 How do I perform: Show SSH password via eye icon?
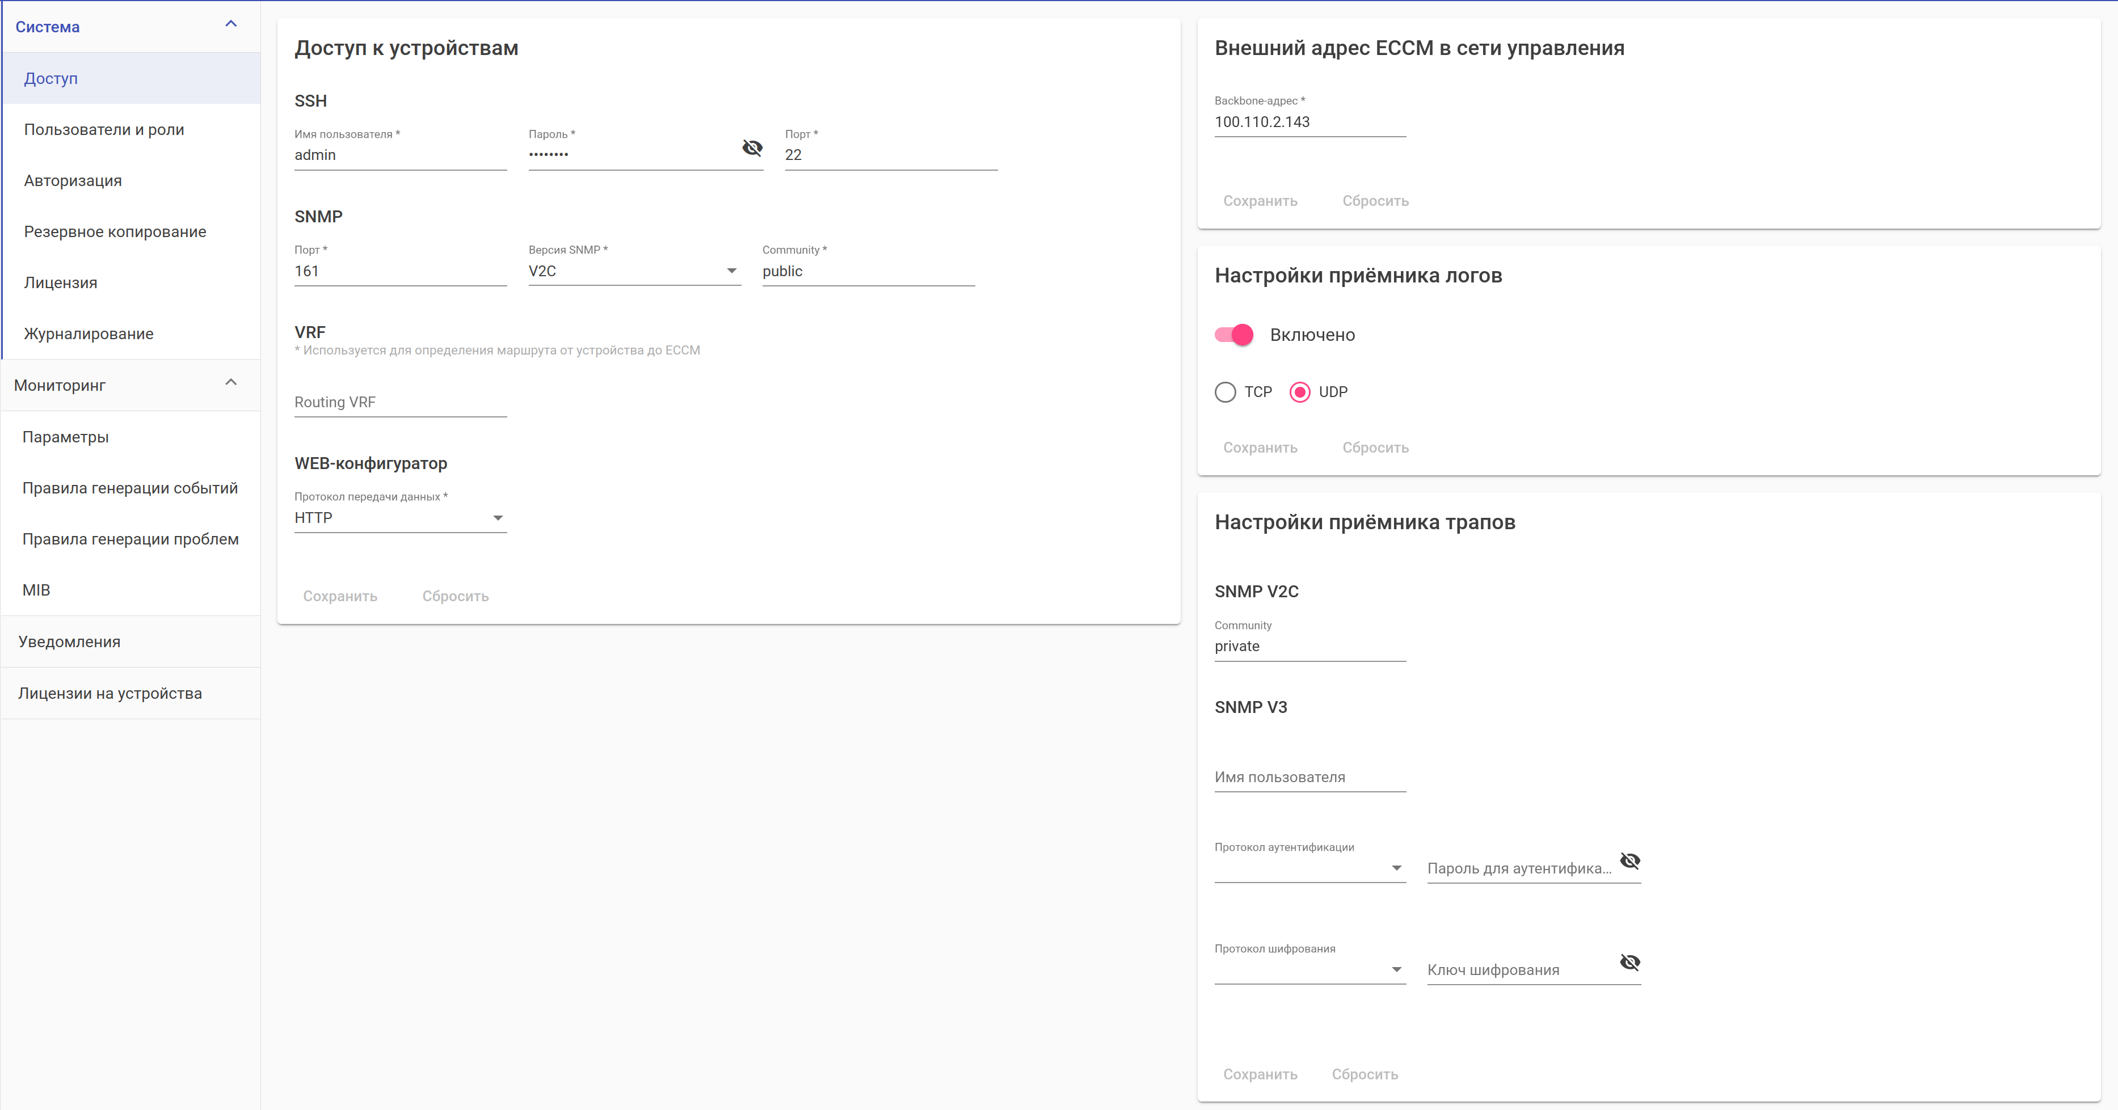point(752,148)
